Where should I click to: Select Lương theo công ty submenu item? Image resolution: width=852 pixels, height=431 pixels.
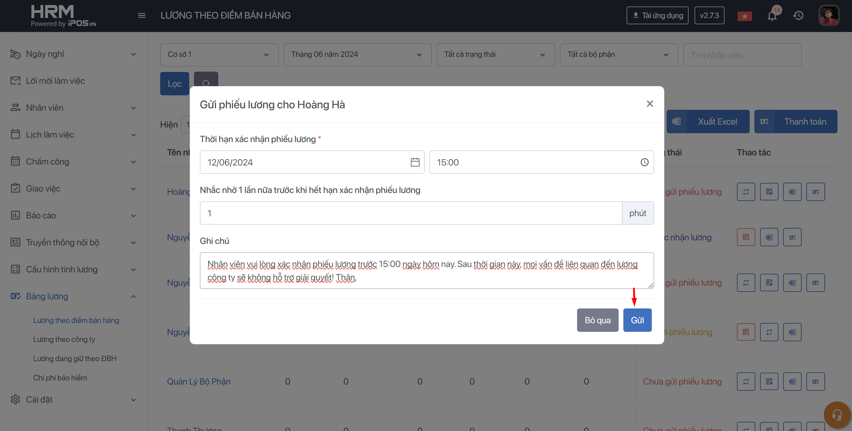tap(64, 339)
